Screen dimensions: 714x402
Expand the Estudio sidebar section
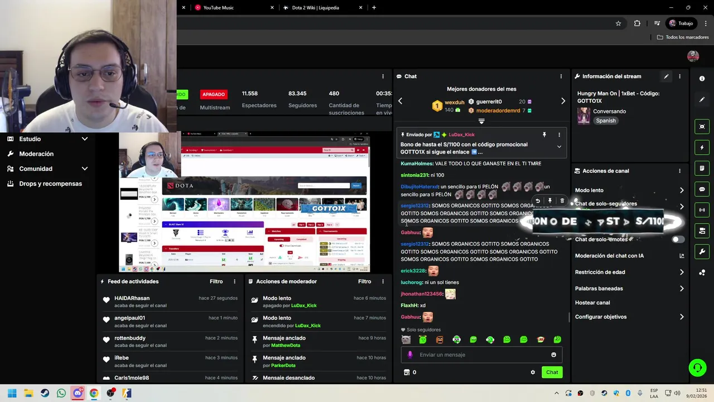(x=85, y=139)
